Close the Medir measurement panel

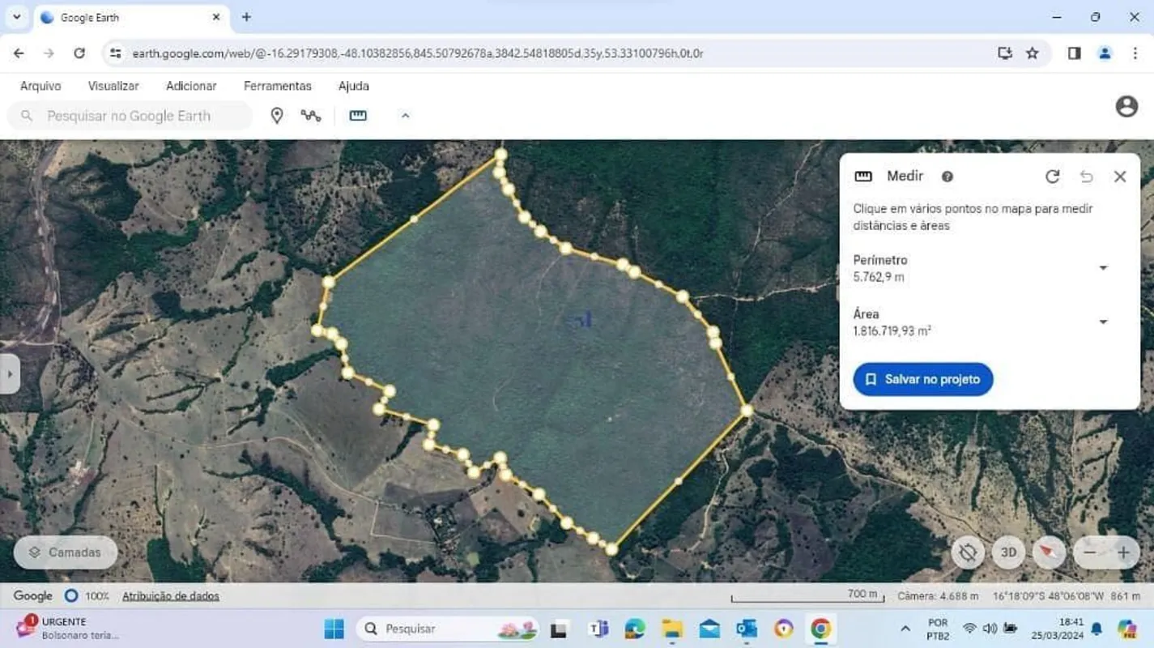(x=1119, y=177)
